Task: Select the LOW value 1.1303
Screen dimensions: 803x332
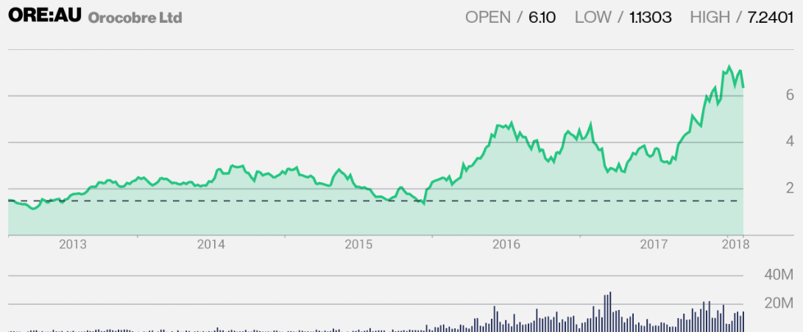Action: [x=651, y=17]
